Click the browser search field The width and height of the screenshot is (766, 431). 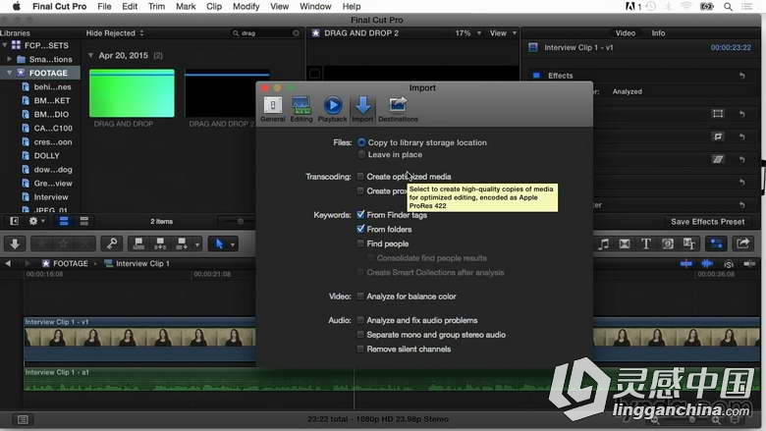(x=265, y=33)
